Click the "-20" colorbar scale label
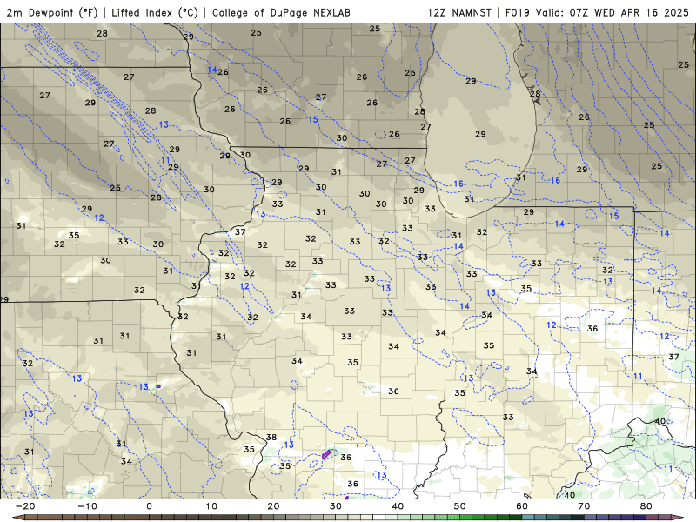 (25, 506)
